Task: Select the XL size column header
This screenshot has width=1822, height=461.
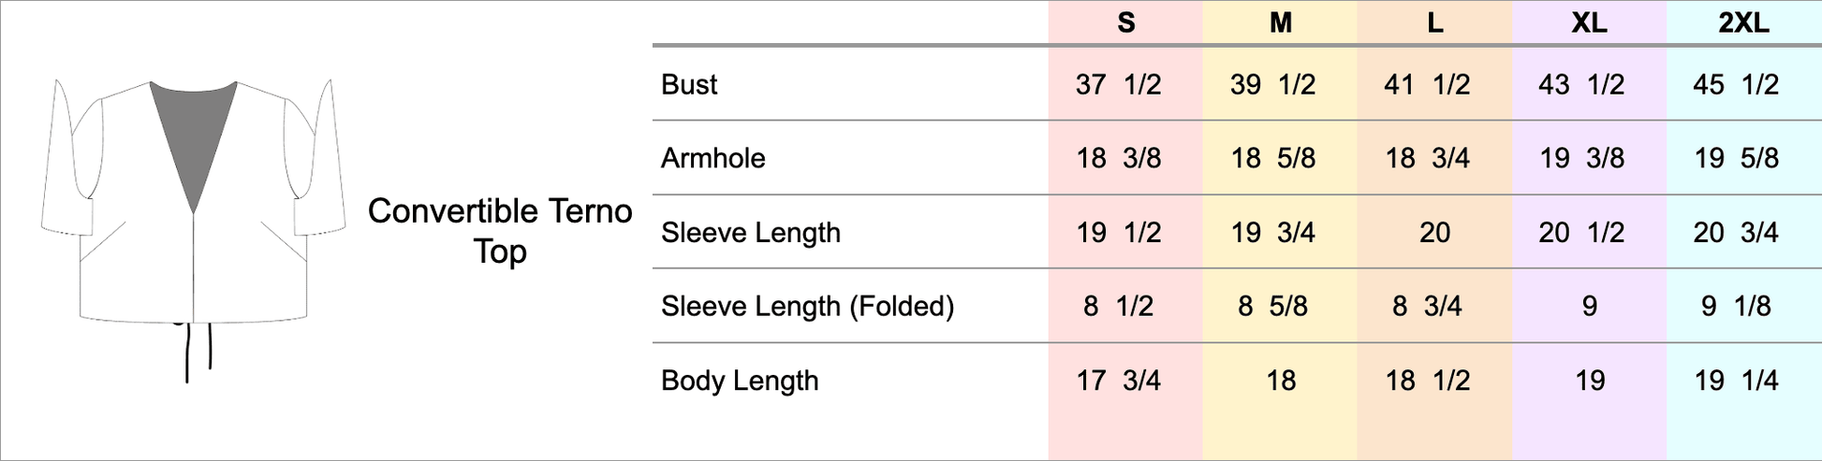Action: pyautogui.click(x=1589, y=23)
